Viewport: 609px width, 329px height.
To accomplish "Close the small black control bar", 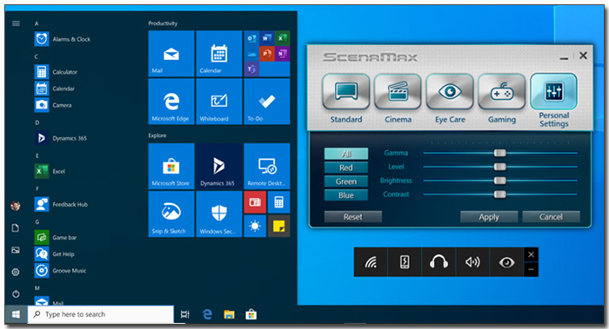I will point(531,254).
